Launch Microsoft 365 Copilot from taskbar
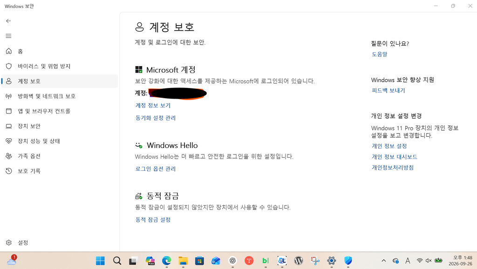This screenshot has width=477, height=269. pyautogui.click(x=150, y=261)
